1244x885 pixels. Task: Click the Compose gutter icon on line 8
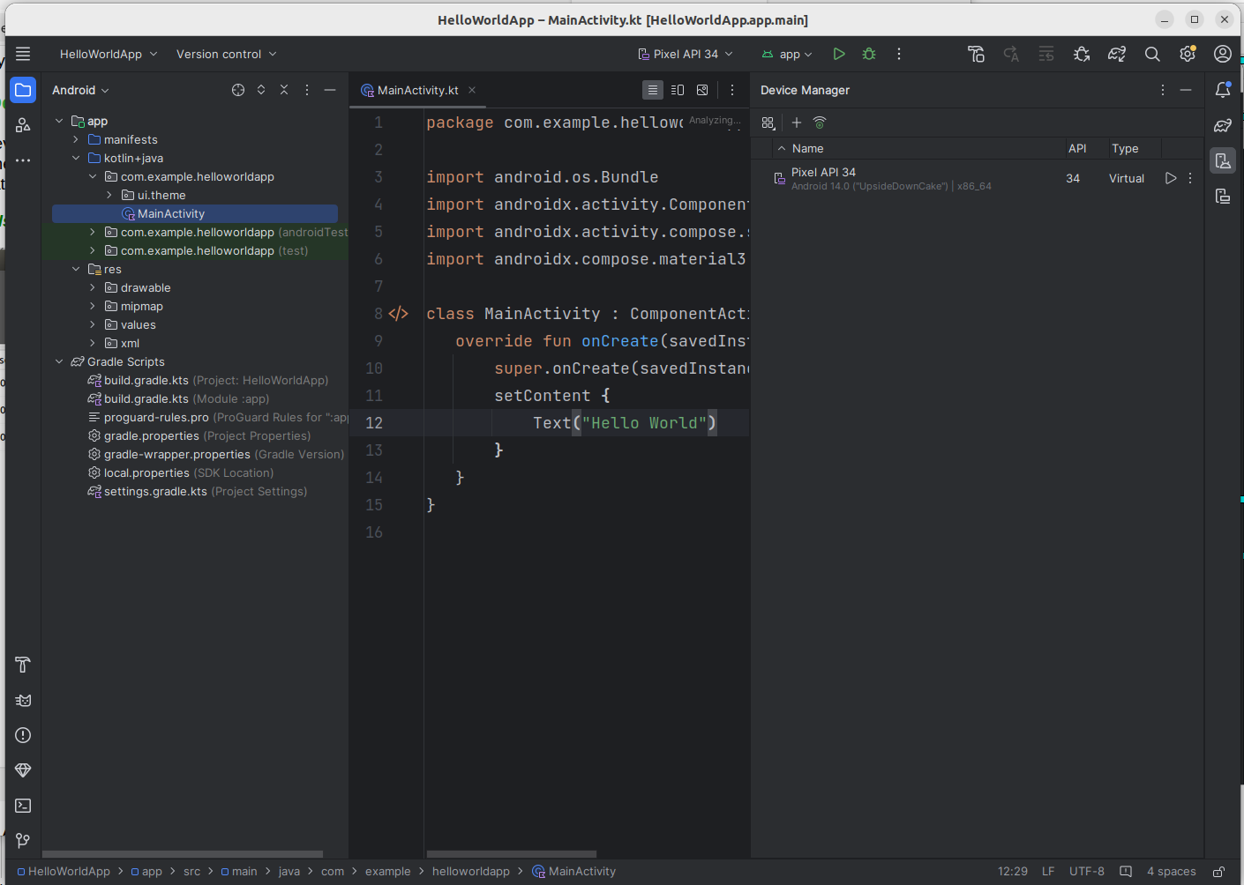[399, 314]
